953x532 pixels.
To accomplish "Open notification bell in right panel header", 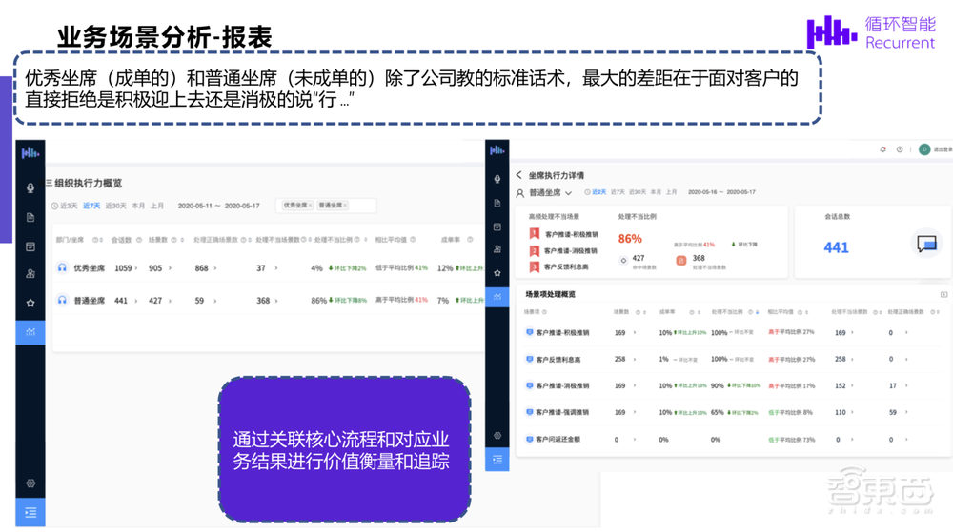I will tap(883, 149).
